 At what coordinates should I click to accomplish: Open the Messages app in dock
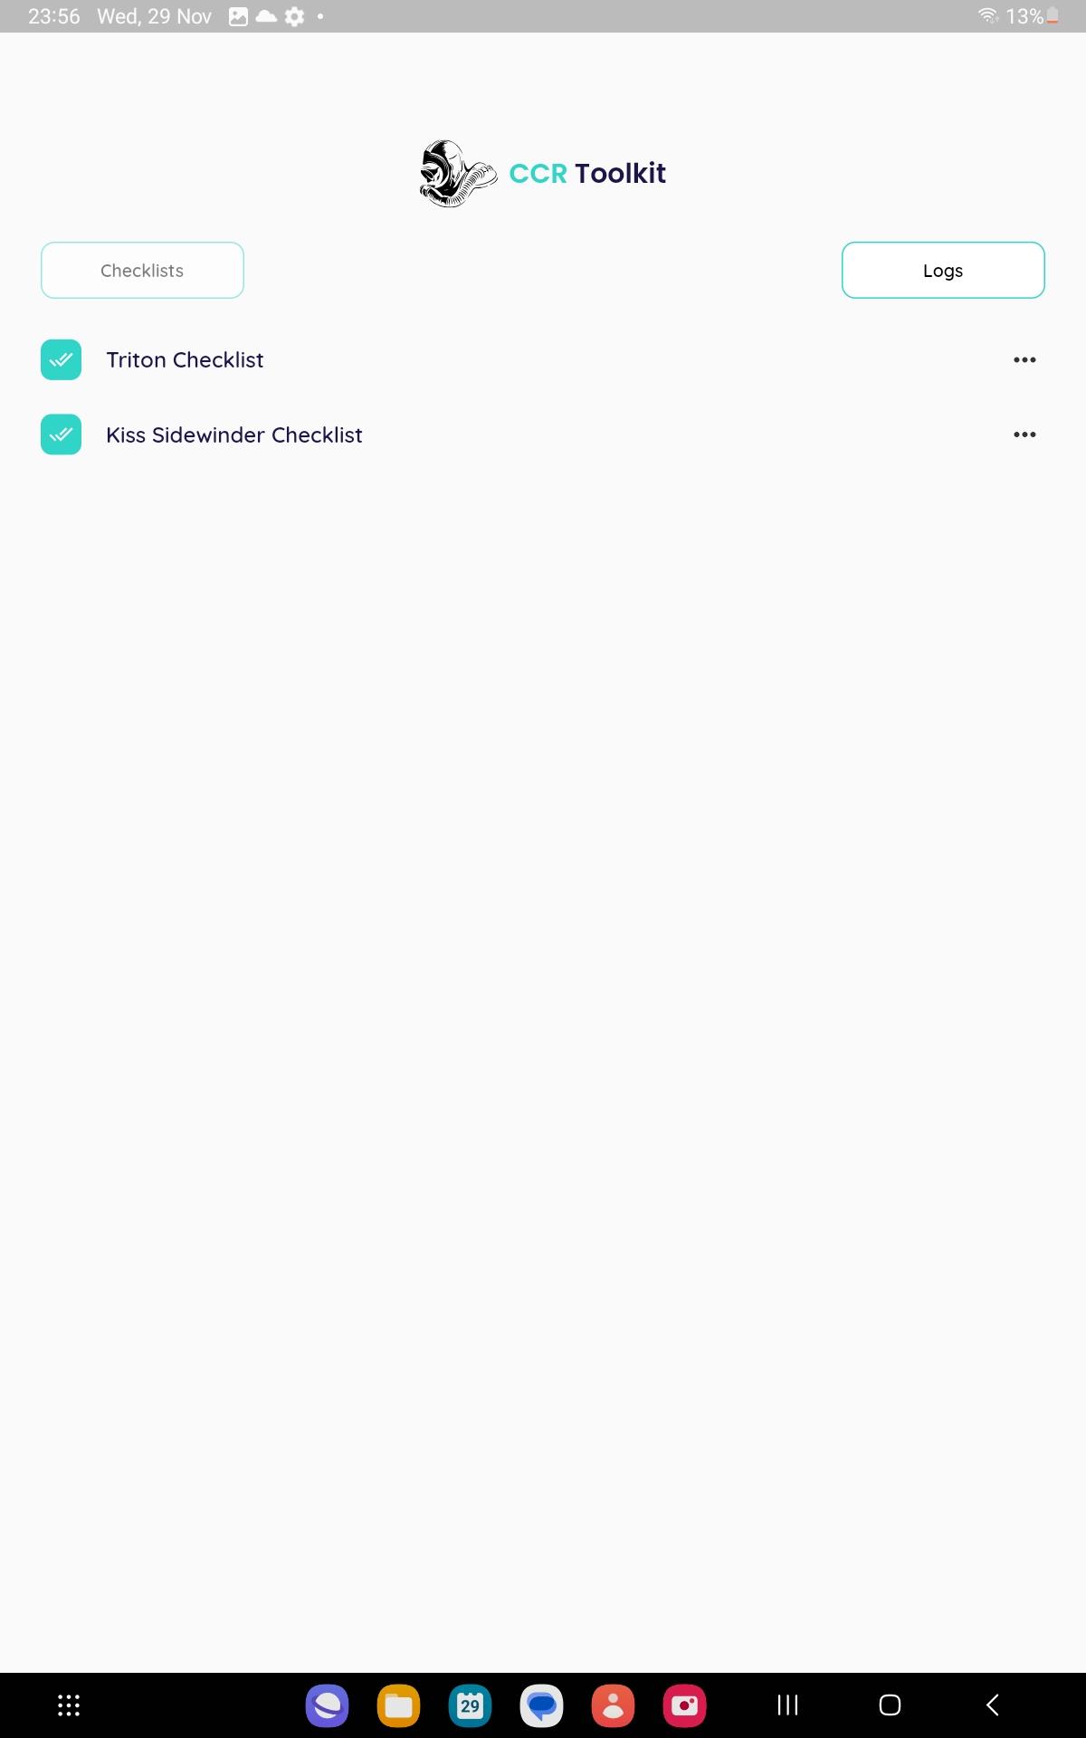[541, 1706]
